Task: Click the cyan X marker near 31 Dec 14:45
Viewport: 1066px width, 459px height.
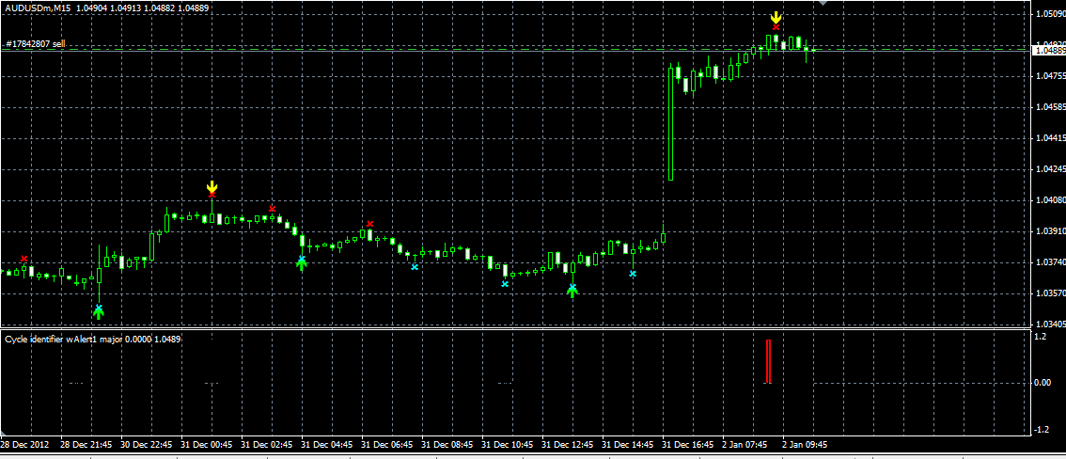Action: (633, 274)
